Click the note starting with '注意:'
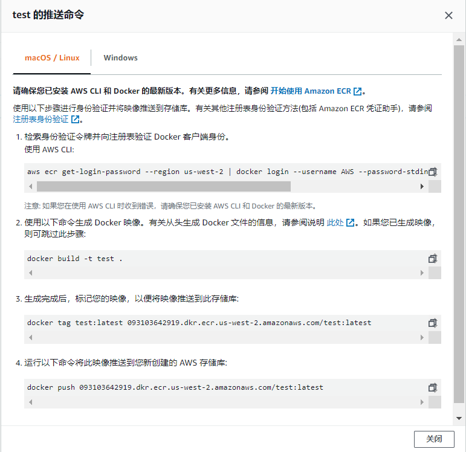466x452 pixels. pyautogui.click(x=171, y=206)
